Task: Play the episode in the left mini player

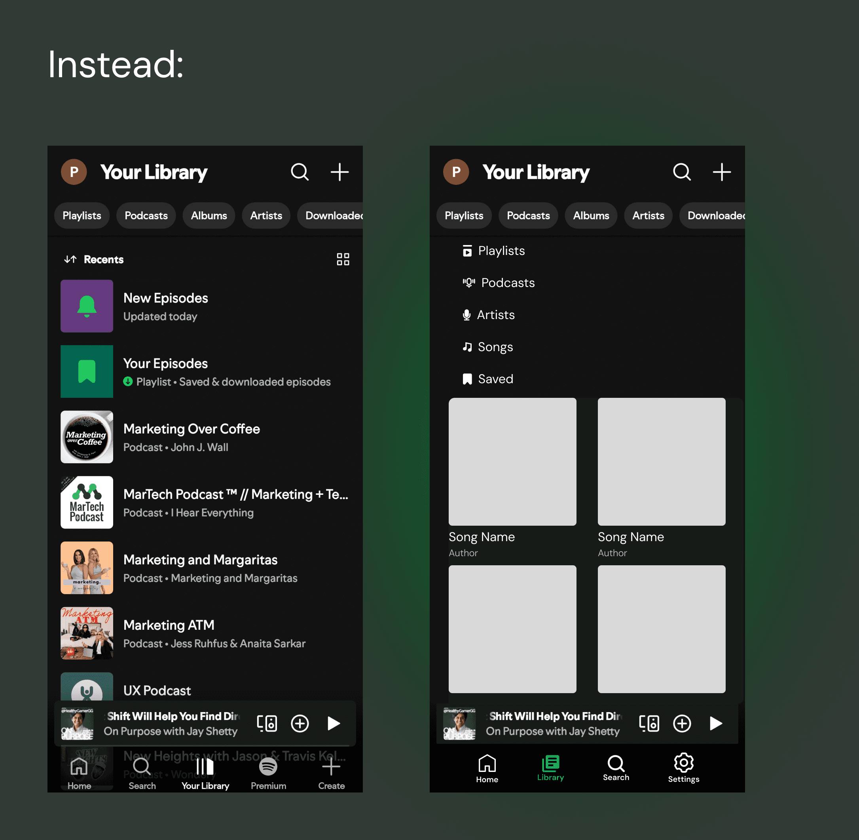Action: click(334, 723)
